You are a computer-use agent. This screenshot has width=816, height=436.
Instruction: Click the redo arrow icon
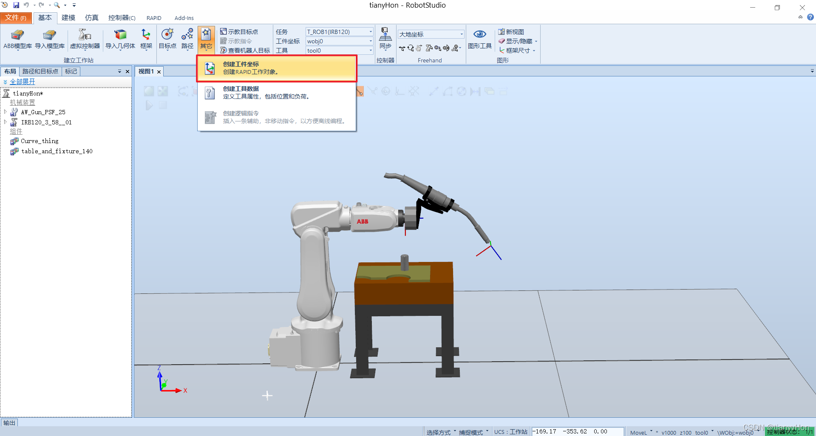(x=41, y=5)
